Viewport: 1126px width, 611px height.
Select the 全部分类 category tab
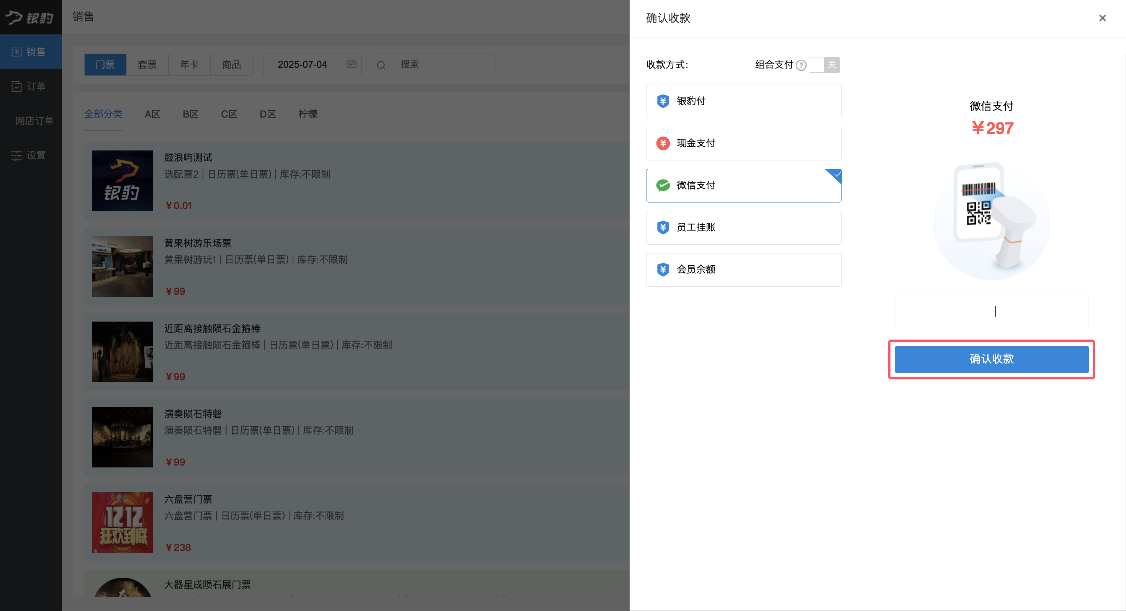(x=103, y=114)
